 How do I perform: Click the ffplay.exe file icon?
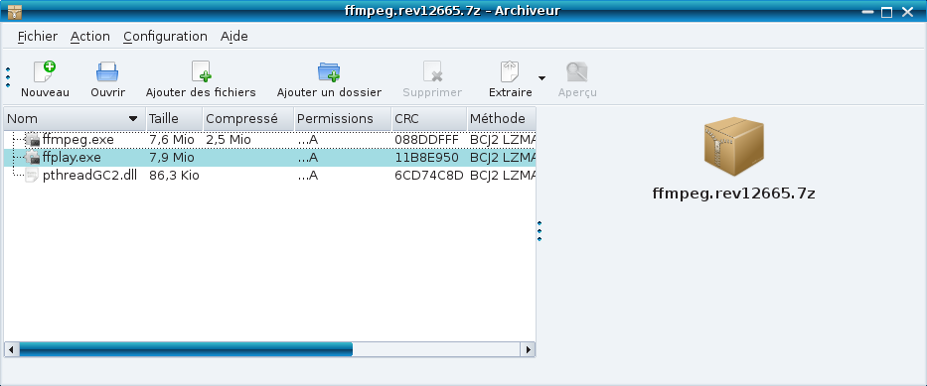click(x=33, y=158)
